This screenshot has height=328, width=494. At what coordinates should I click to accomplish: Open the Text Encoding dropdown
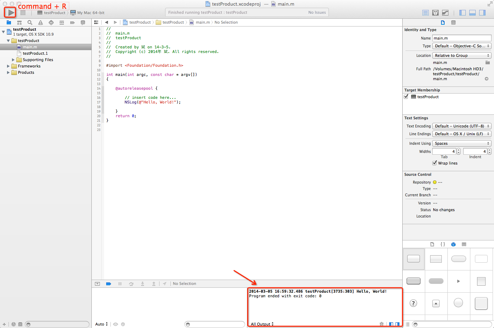pos(462,126)
